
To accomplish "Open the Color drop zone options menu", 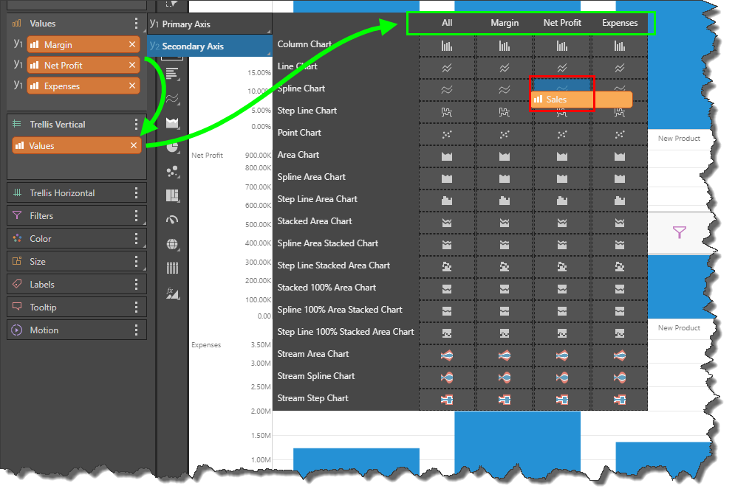I will [x=137, y=238].
